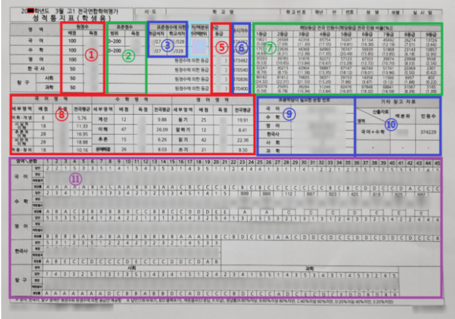Screen dimensions: 455x319
Task: Select the 국어 영역 table header
Action: 51,99
